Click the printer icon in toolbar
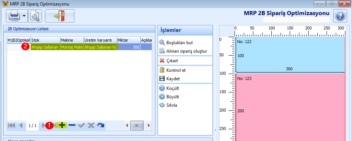352x141 pixels. click(x=15, y=16)
